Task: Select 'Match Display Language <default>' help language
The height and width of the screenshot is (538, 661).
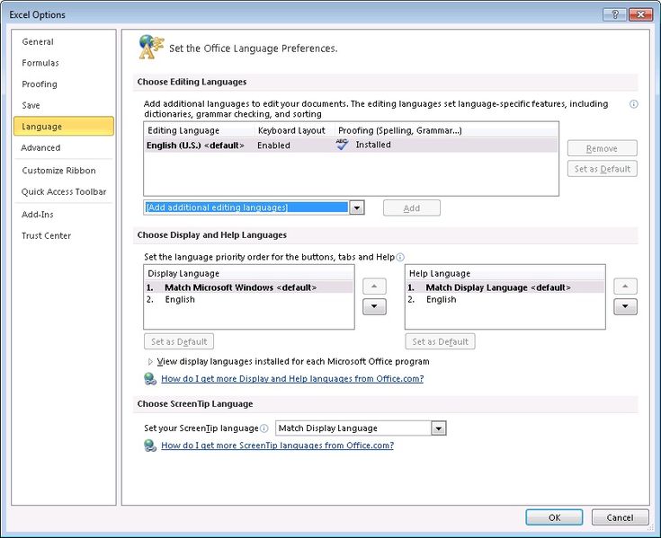Action: click(505, 287)
